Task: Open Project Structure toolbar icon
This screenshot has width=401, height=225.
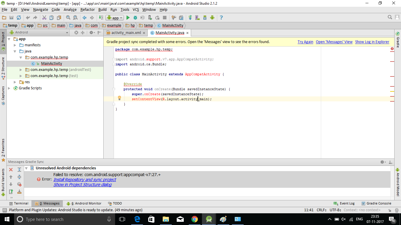Action: (x=181, y=18)
